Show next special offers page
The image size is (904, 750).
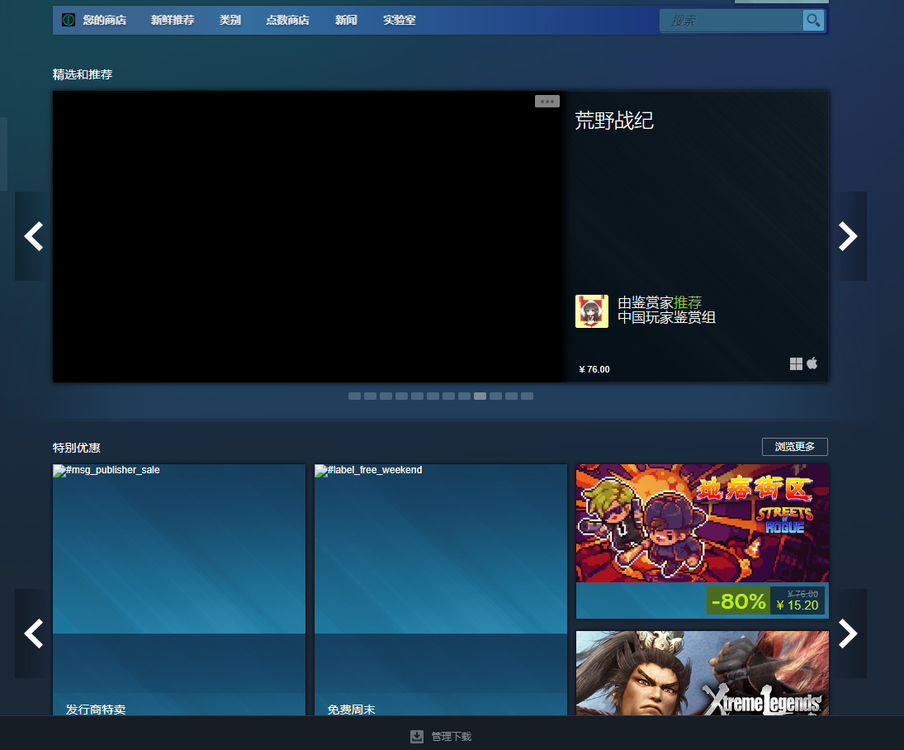point(848,634)
